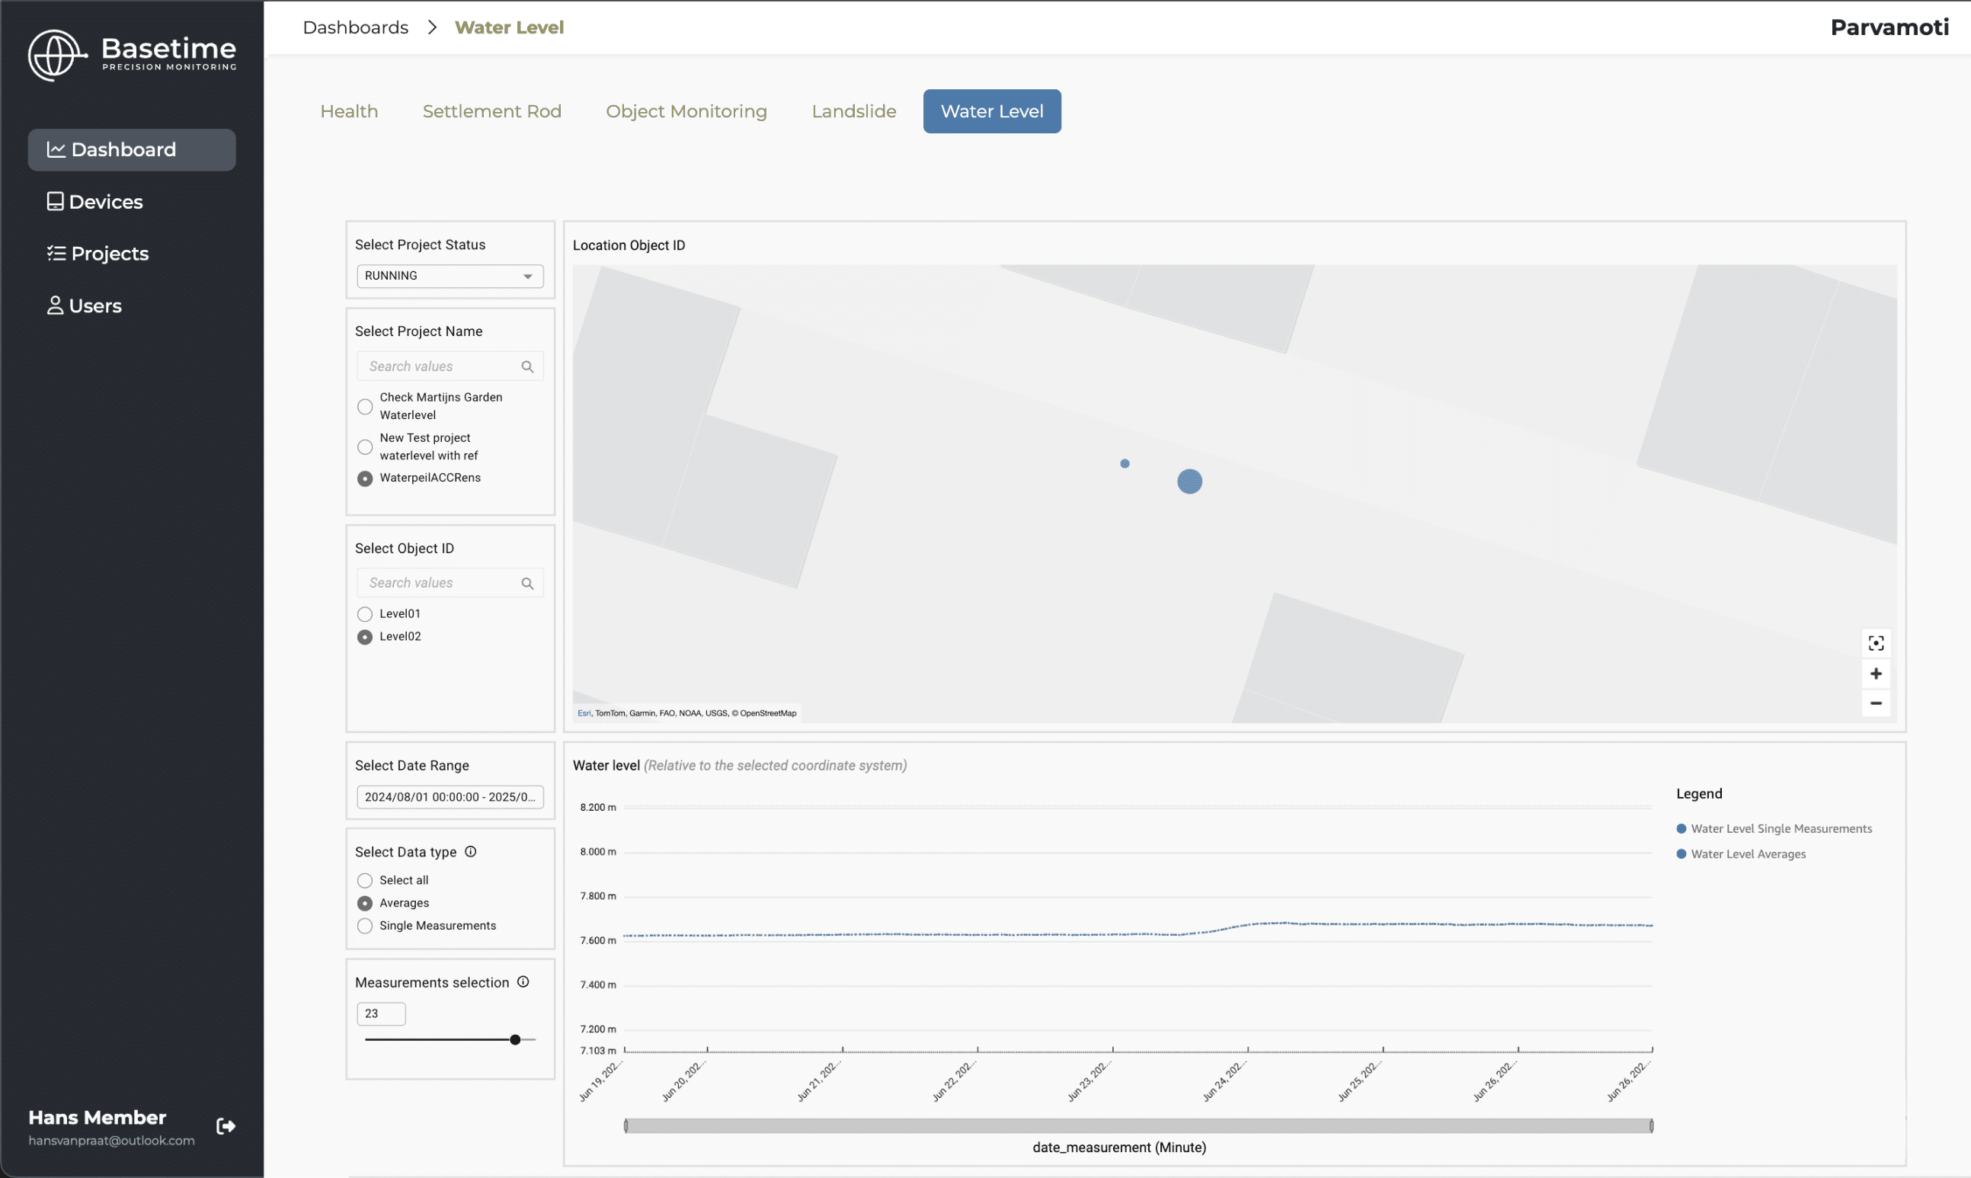The width and height of the screenshot is (1971, 1178).
Task: Click the map recenter focus icon
Action: pyautogui.click(x=1876, y=643)
